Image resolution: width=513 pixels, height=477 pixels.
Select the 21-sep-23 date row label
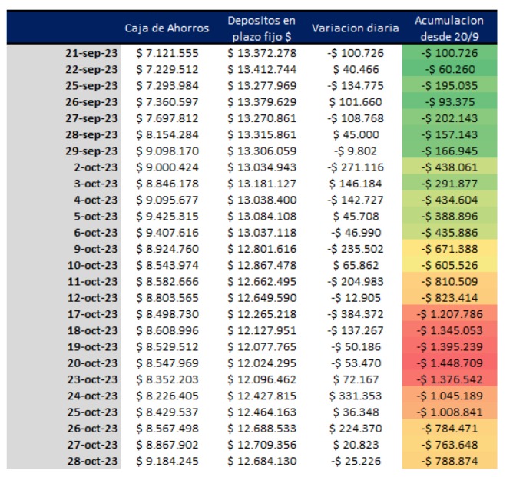coord(91,53)
